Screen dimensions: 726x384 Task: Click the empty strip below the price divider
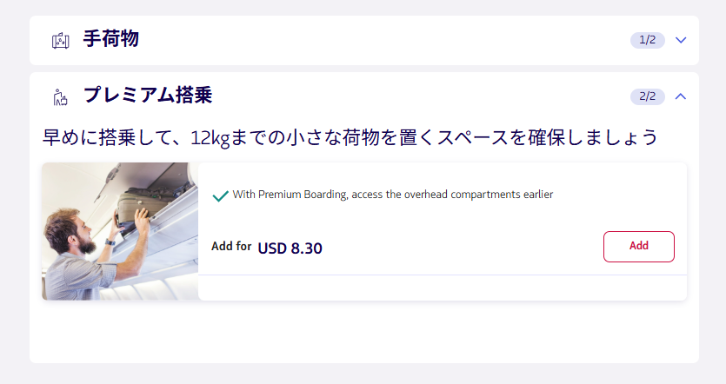[x=442, y=288]
